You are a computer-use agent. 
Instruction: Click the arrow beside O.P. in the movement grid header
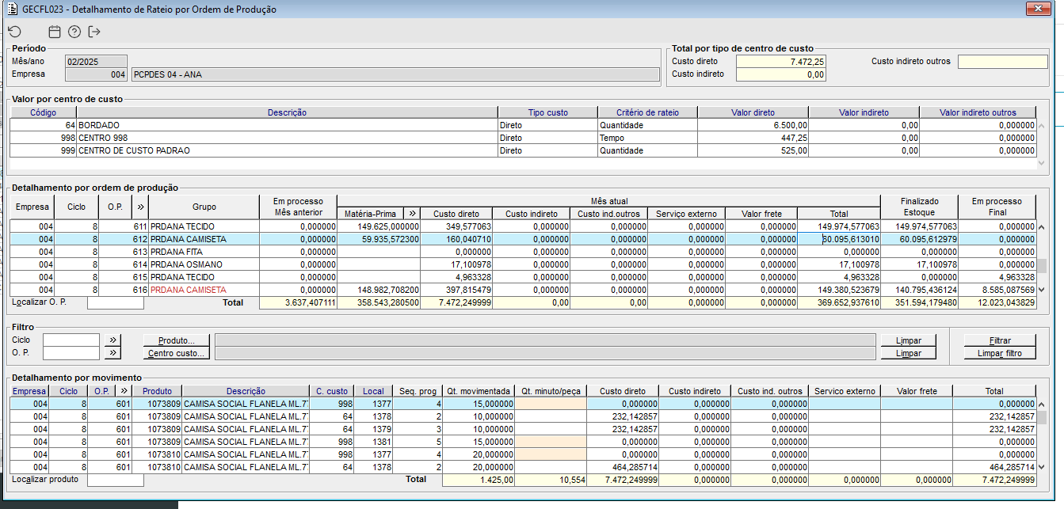(x=124, y=391)
